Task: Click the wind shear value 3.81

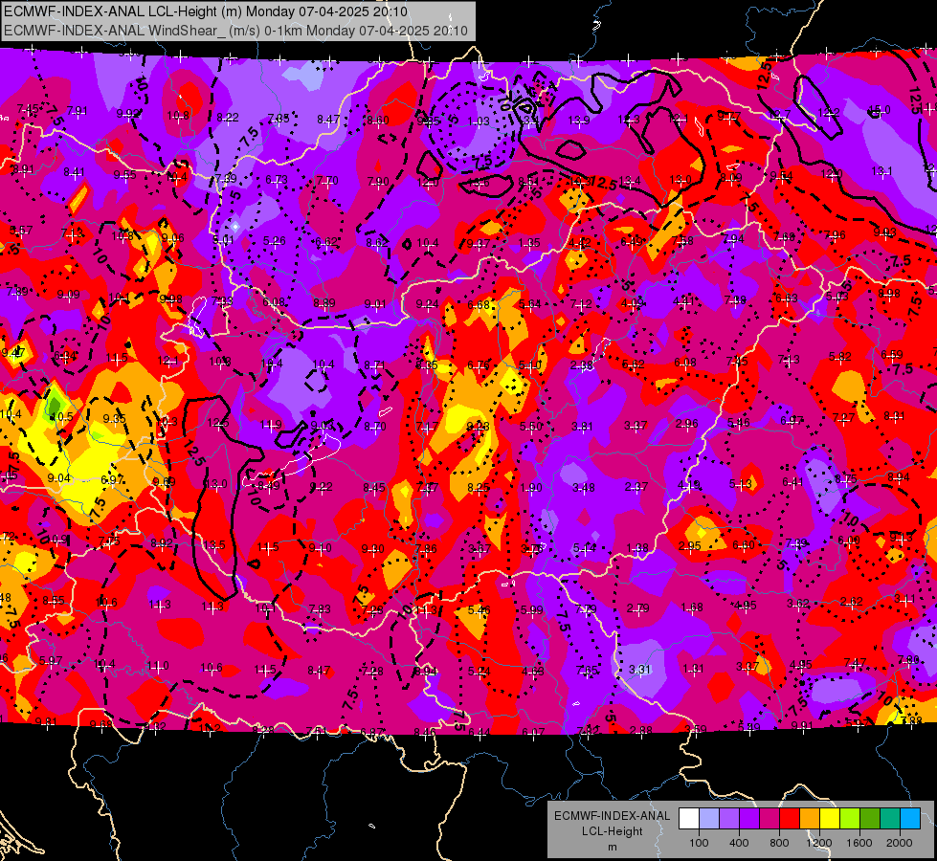Action: coord(582,426)
